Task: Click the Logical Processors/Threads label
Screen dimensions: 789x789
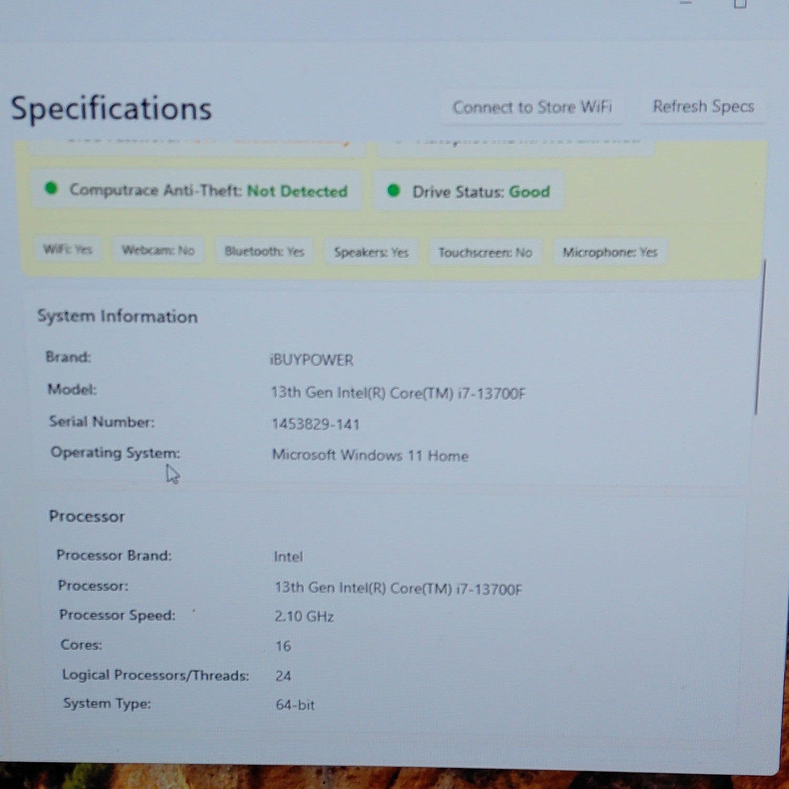Action: 155,675
